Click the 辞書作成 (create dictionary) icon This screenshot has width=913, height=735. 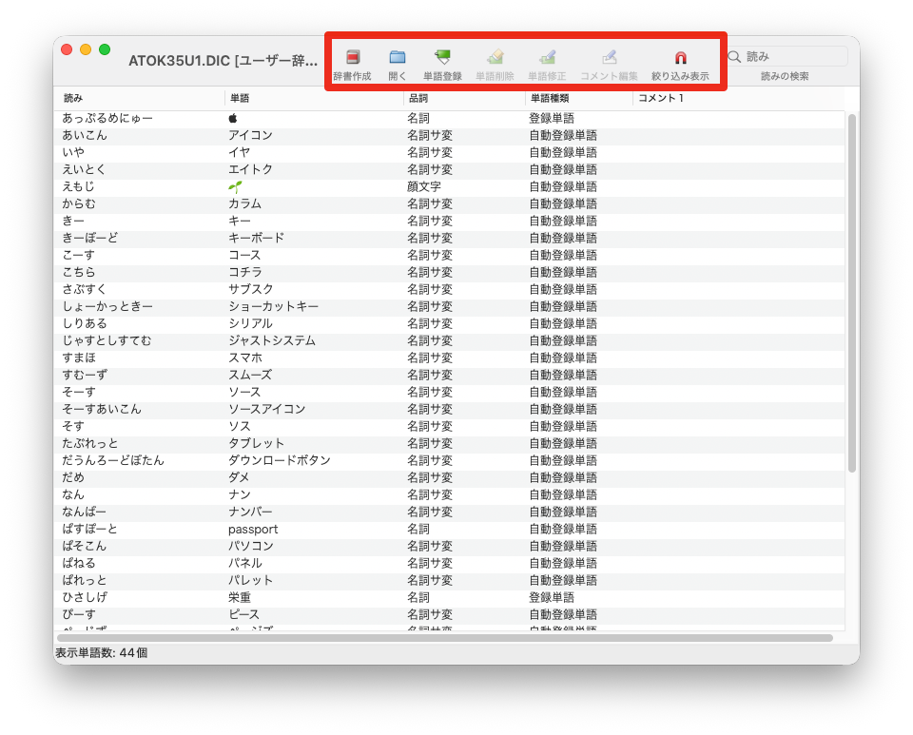[352, 58]
